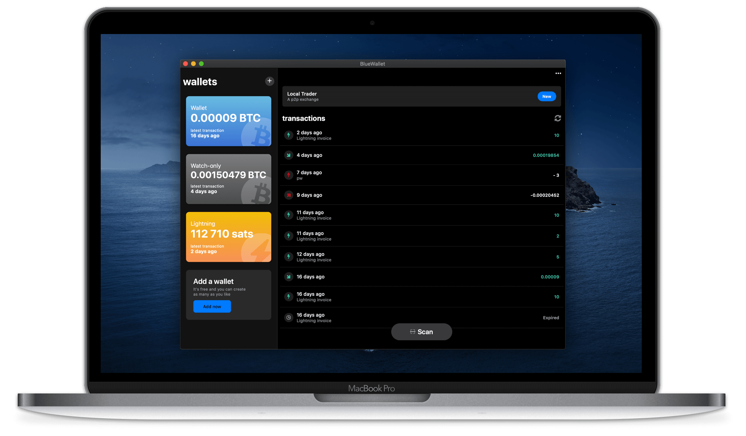Click the add wallet plus icon
This screenshot has height=436, width=746.
269,81
